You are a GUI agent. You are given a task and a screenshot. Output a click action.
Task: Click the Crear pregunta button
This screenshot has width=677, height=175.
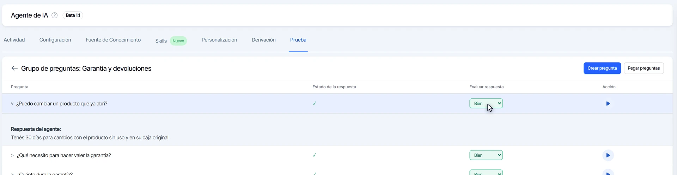[602, 68]
